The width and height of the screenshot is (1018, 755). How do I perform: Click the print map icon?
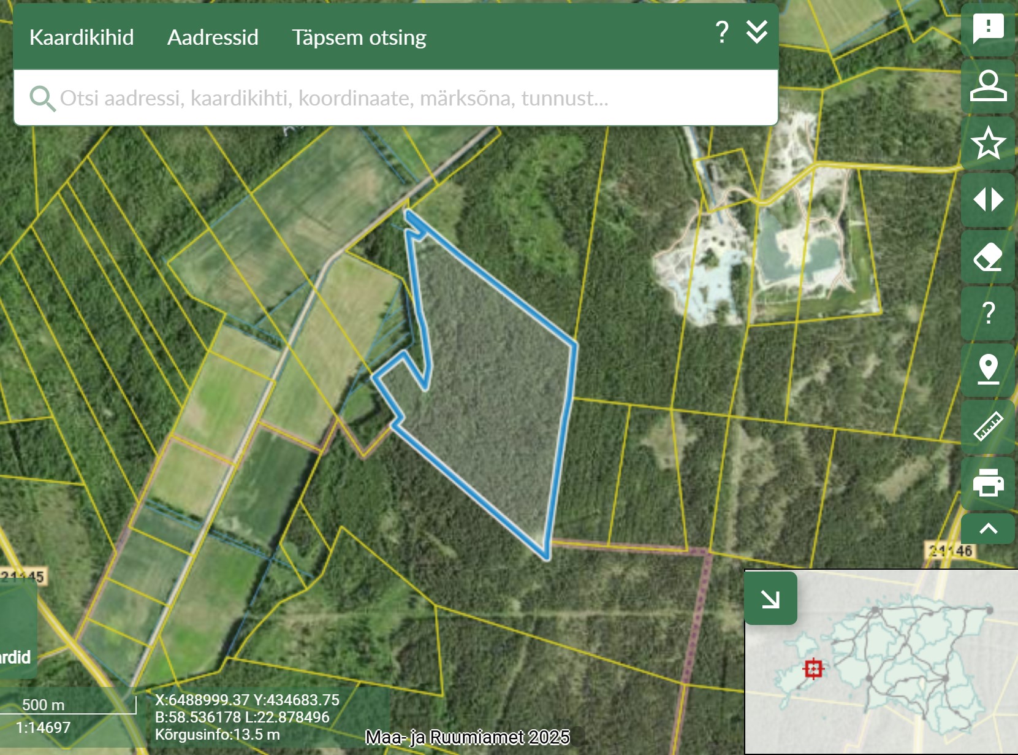tap(988, 483)
